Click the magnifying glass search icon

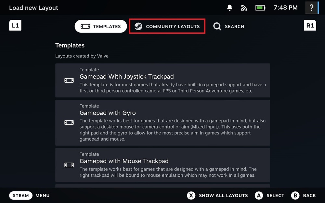click(x=217, y=26)
